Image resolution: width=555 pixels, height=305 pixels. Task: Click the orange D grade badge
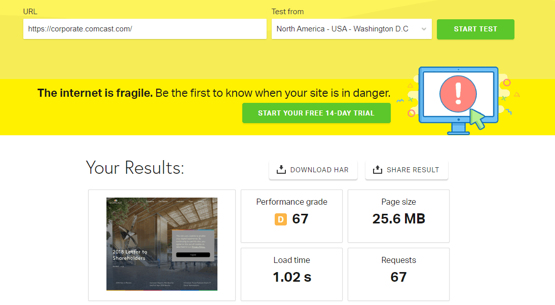click(x=281, y=219)
